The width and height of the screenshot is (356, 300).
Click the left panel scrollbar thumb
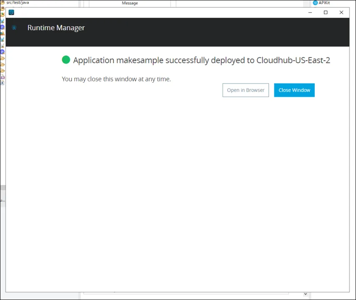pos(3,188)
